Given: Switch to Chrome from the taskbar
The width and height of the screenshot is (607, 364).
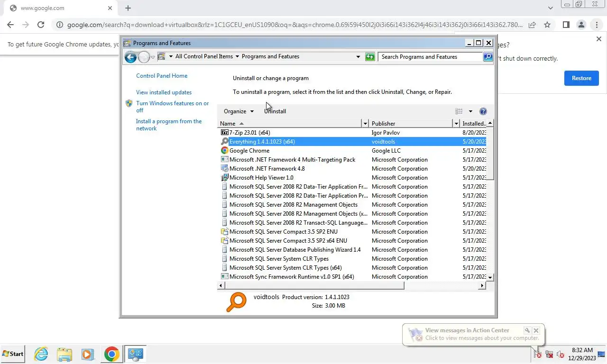Looking at the screenshot, I should [111, 354].
